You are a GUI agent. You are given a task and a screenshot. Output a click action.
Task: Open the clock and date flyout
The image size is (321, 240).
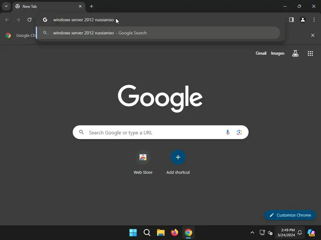[x=286, y=232]
